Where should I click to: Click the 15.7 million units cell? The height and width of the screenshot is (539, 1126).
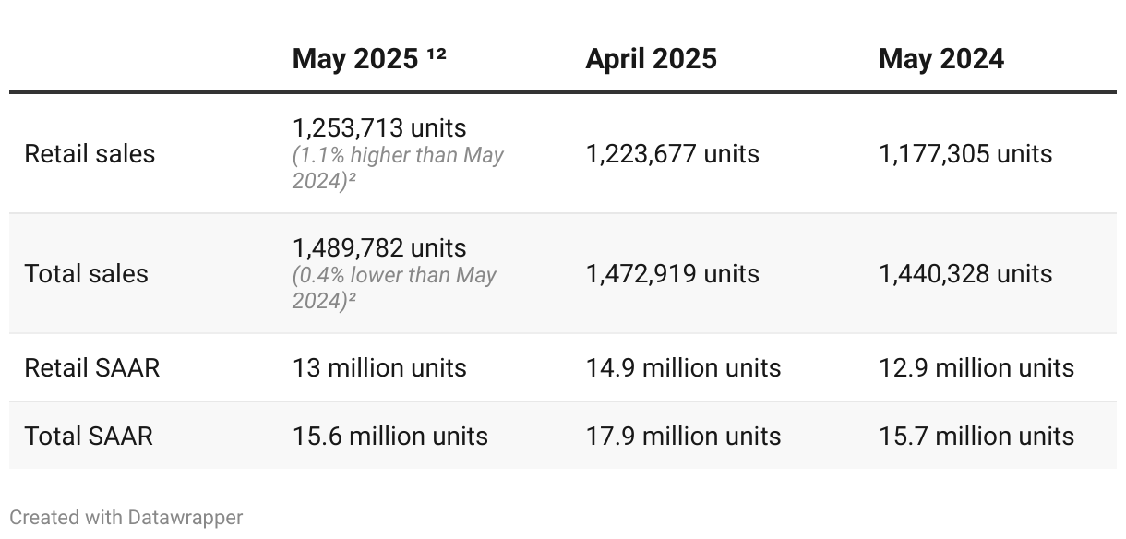pos(976,436)
